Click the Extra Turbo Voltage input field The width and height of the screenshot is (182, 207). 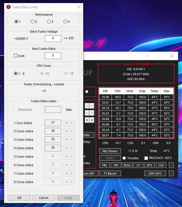[x=53, y=38]
